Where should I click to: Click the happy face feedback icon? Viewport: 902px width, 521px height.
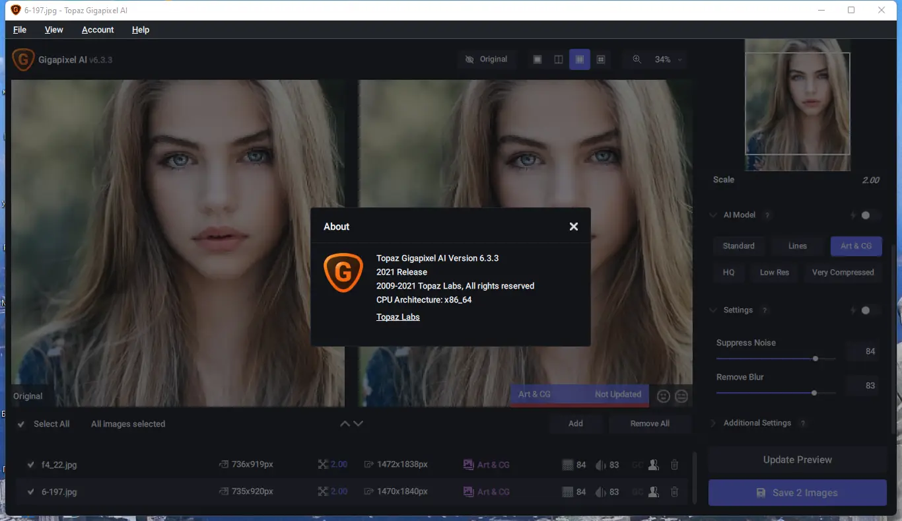[664, 396]
